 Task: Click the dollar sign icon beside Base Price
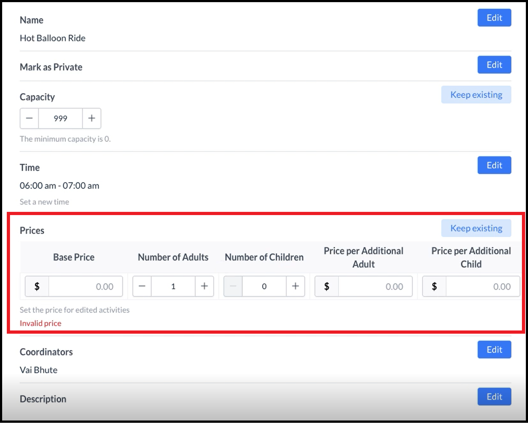pyautogui.click(x=36, y=286)
